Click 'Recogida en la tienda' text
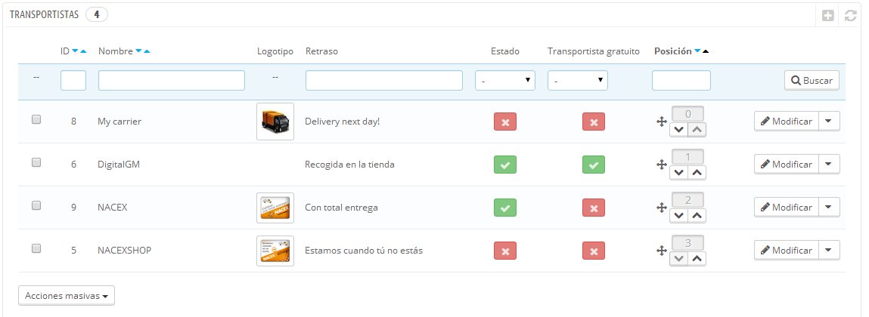Screen dimensions: 869x317 coord(349,165)
